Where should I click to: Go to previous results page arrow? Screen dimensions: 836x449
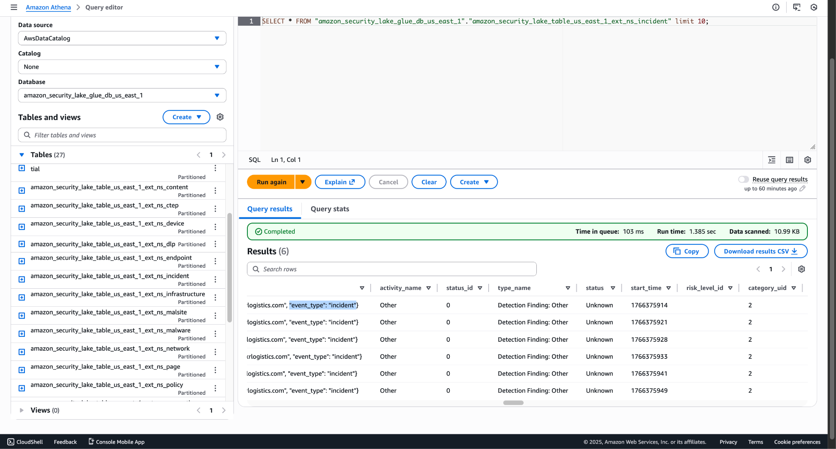758,269
